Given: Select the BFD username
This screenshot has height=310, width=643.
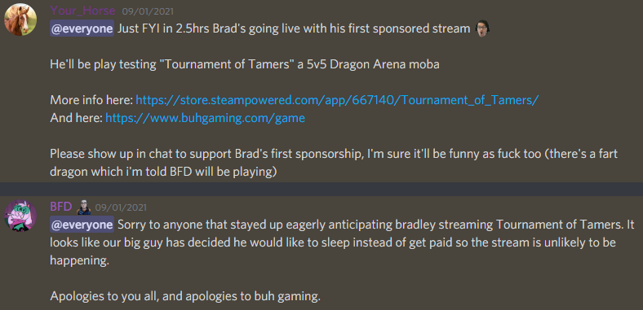Looking at the screenshot, I should [x=61, y=207].
